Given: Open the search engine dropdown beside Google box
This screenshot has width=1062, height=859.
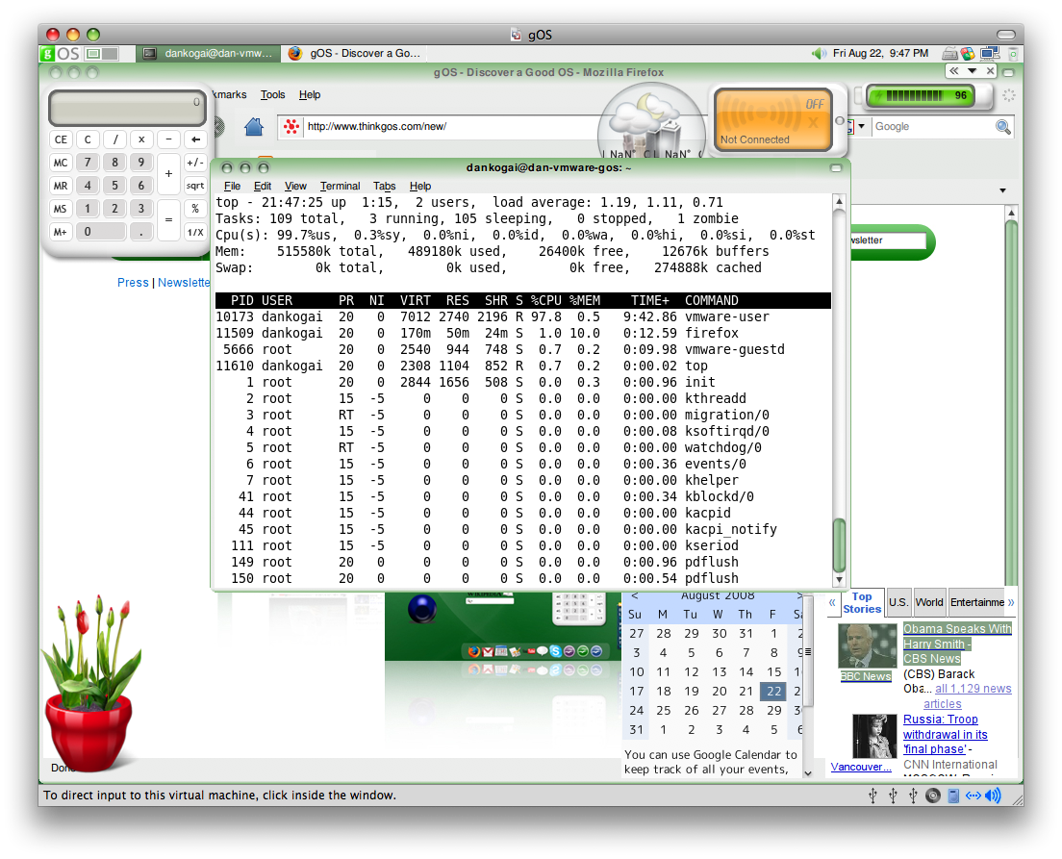Looking at the screenshot, I should point(862,126).
